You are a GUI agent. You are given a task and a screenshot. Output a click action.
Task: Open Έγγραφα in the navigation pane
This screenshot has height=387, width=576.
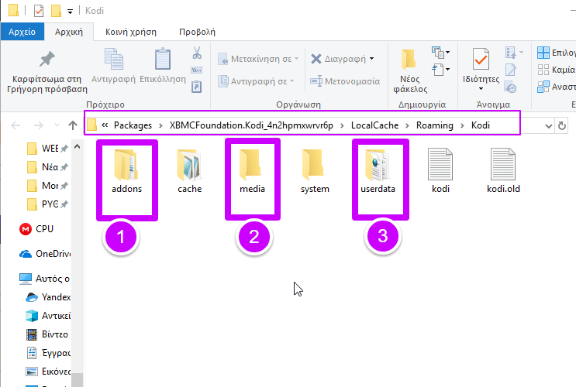[49, 353]
